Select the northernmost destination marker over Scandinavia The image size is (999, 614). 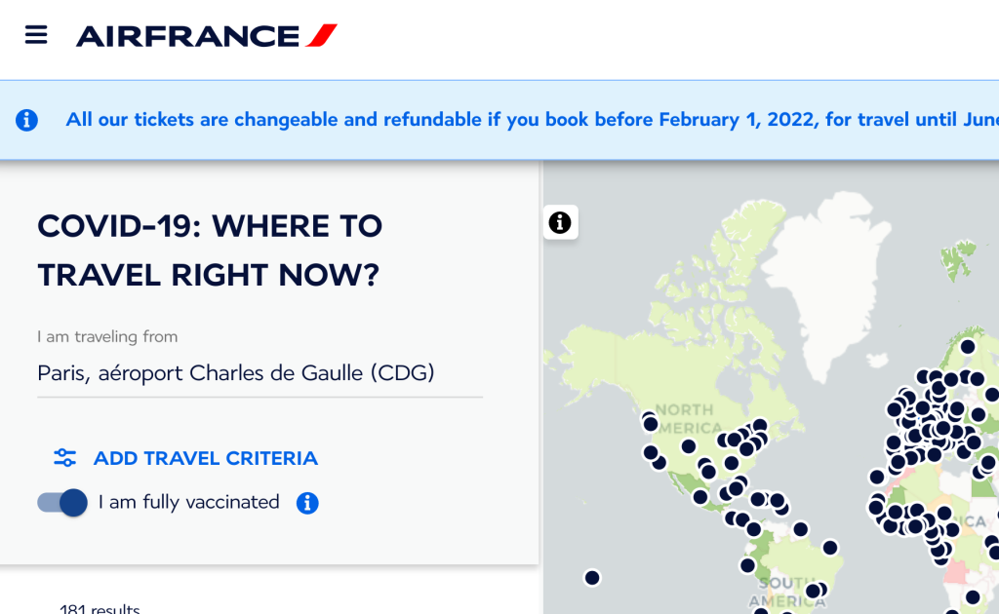[967, 346]
